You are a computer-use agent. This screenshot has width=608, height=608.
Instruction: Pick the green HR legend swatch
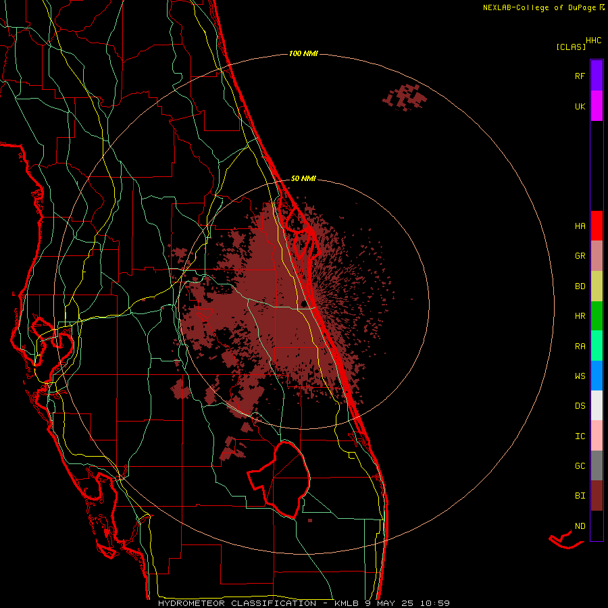(x=597, y=316)
